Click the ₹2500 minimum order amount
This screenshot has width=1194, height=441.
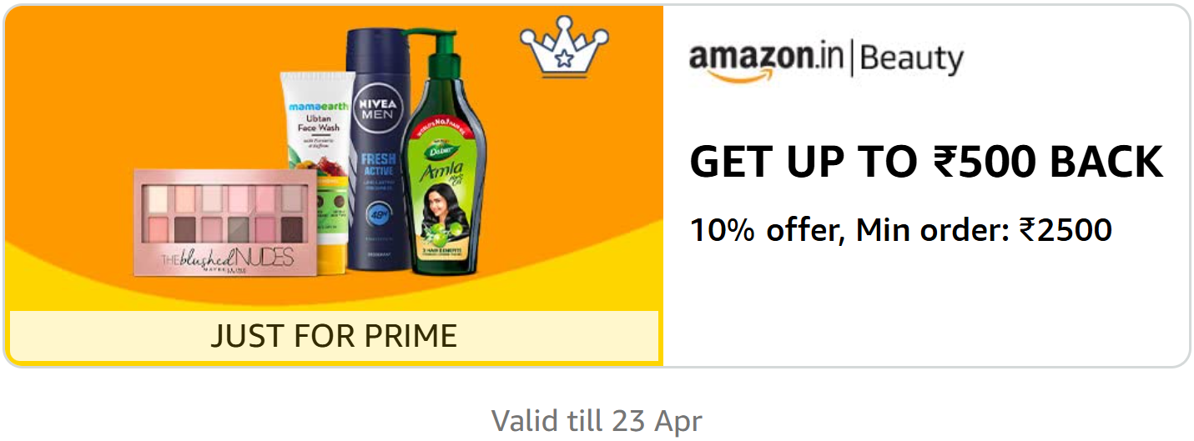[1066, 229]
